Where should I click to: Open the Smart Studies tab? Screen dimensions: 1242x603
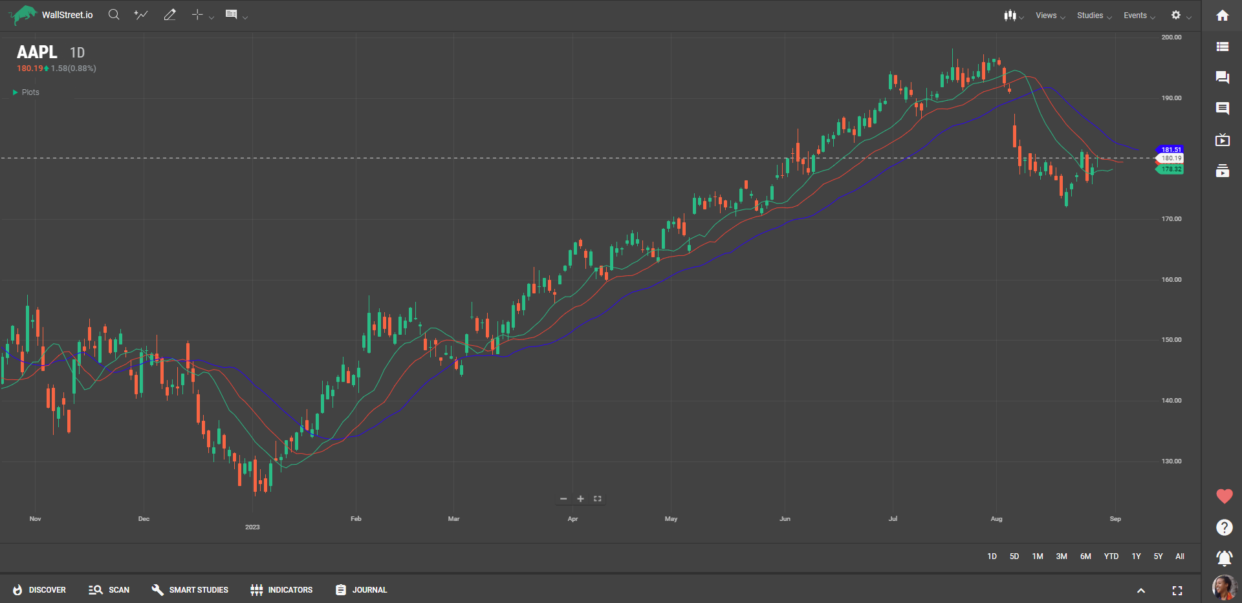tap(190, 590)
